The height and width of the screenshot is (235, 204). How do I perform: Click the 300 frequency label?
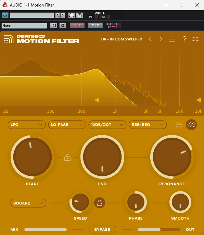pos(81,111)
